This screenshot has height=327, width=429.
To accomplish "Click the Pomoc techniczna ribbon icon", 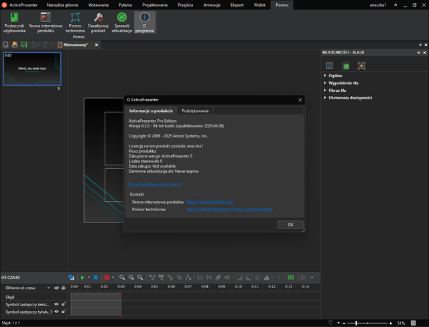I will [x=75, y=23].
